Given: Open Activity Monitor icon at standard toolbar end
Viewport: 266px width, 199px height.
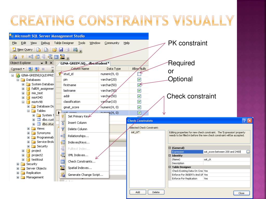Looking at the screenshot, I should click(x=75, y=49).
